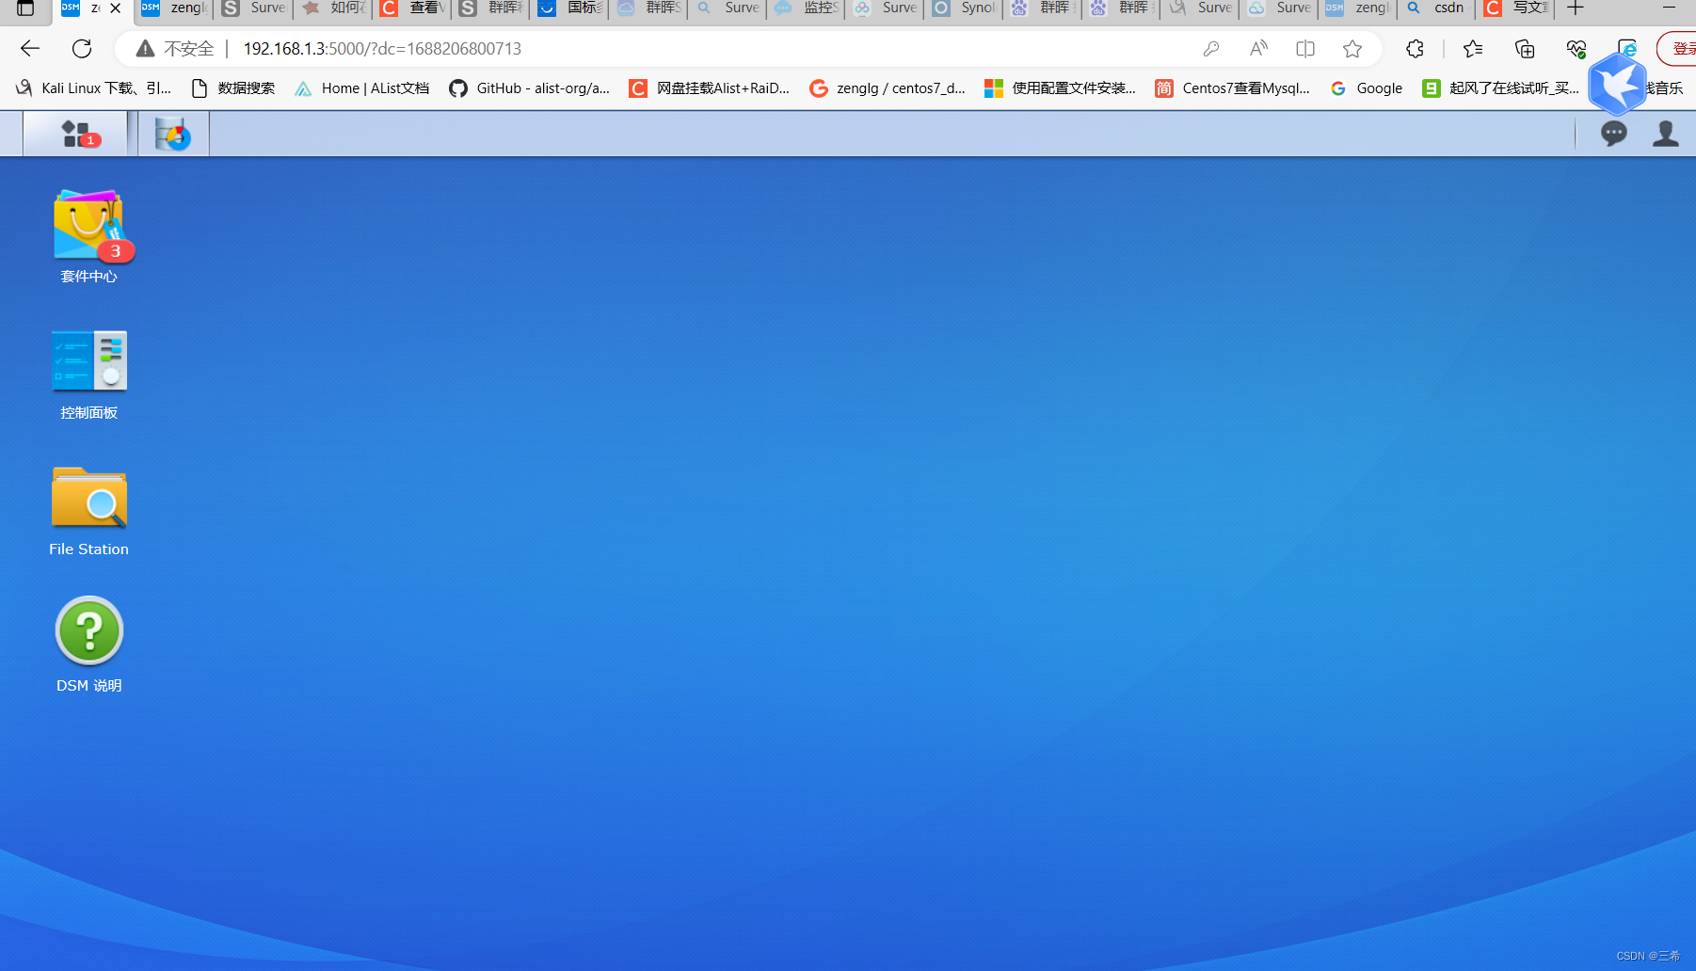Open a new browser tab

pyautogui.click(x=1576, y=8)
